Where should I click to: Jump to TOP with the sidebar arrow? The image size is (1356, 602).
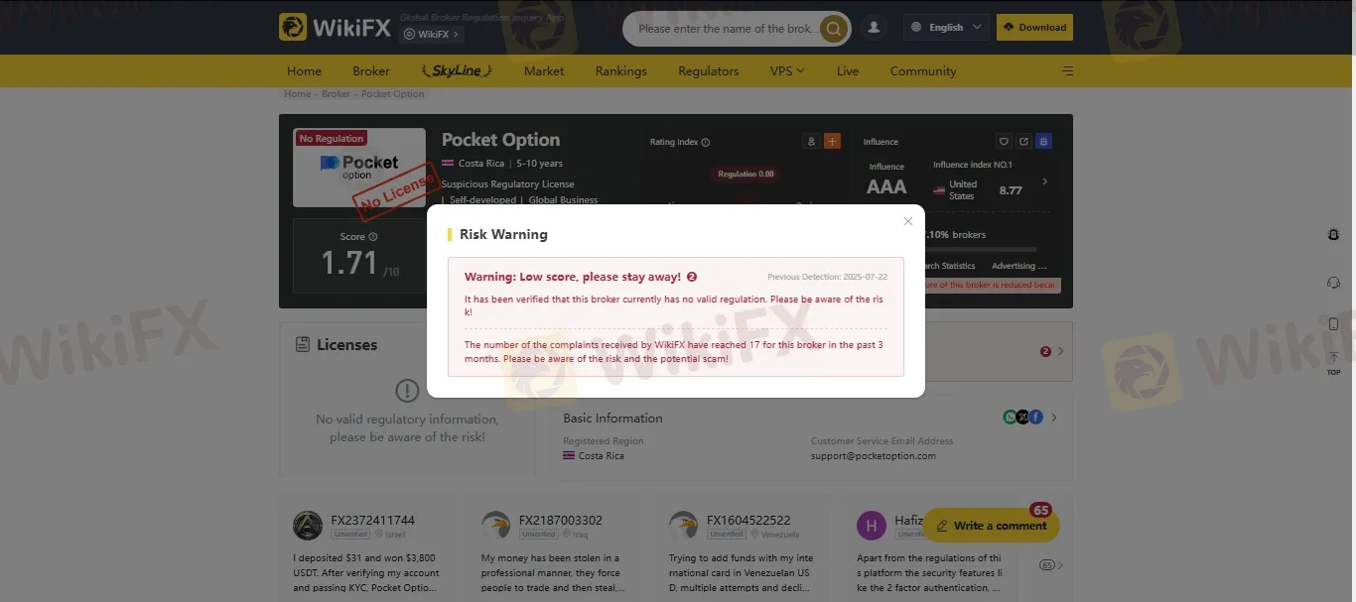[x=1333, y=363]
